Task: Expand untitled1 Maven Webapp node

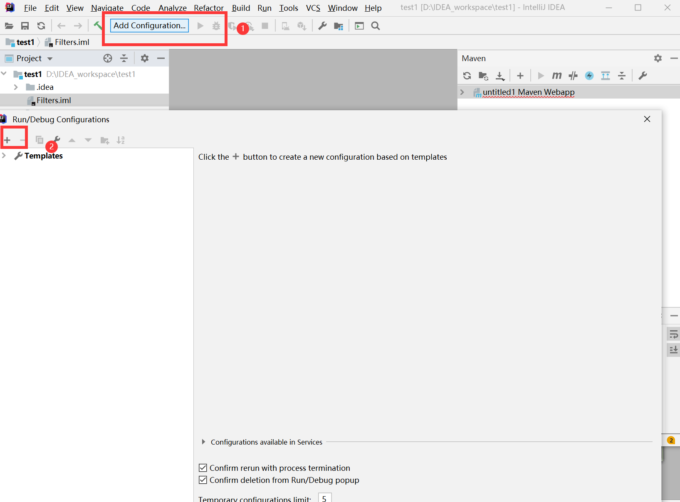Action: (x=462, y=92)
